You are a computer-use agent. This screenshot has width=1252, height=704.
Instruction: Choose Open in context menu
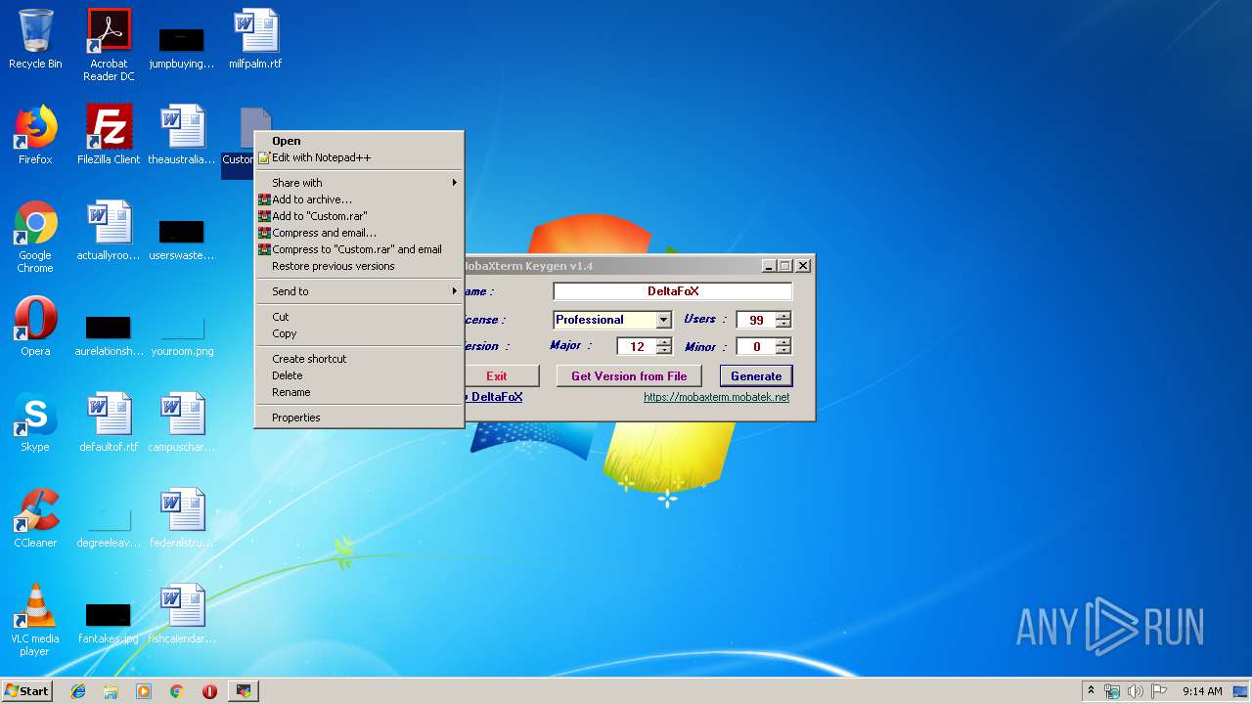[359, 141]
